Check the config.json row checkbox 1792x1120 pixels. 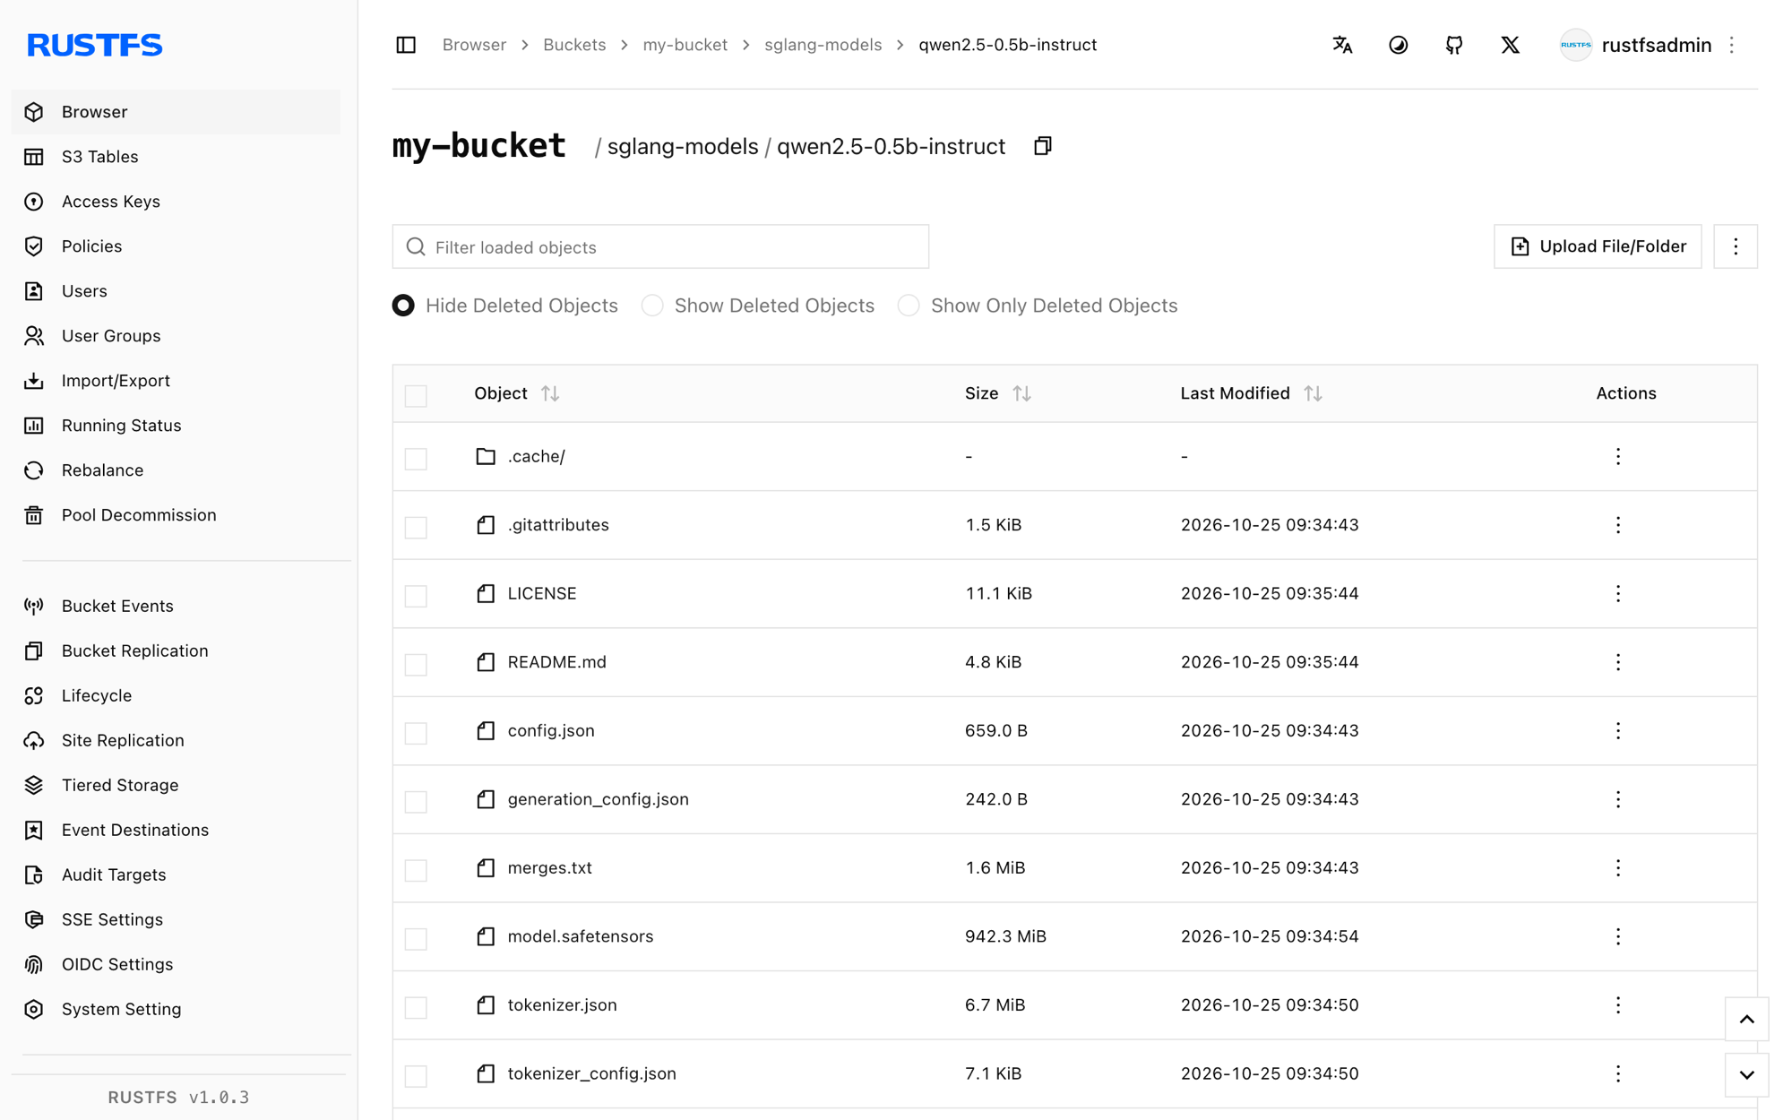pyautogui.click(x=416, y=732)
